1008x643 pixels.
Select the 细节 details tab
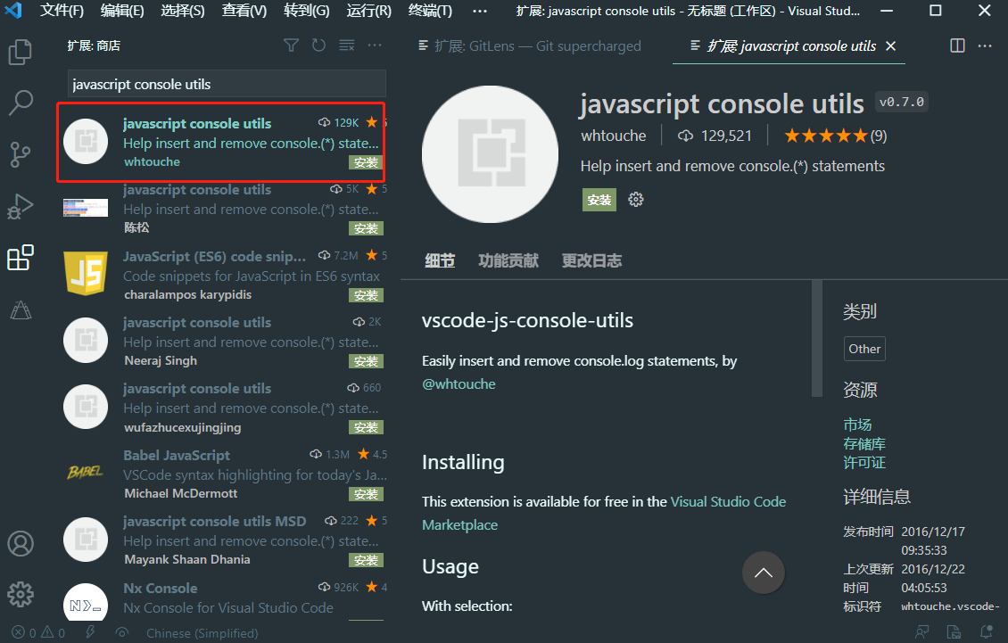pos(440,260)
